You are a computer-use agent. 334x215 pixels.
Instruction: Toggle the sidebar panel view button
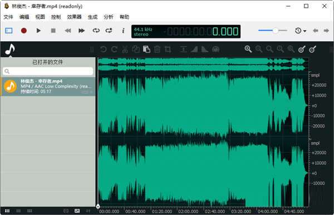[9, 31]
